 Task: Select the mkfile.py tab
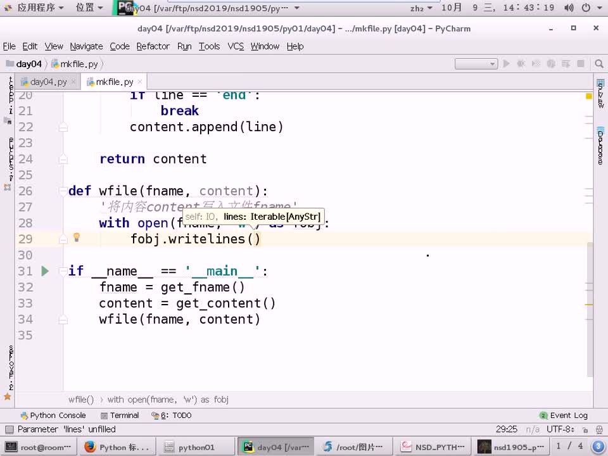[x=115, y=82]
